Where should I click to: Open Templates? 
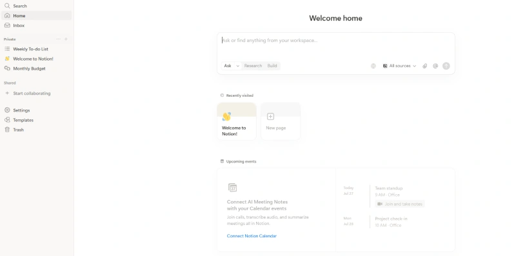pos(36,120)
